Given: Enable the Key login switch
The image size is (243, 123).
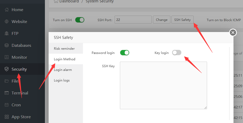Looking at the screenshot, I should (x=177, y=53).
